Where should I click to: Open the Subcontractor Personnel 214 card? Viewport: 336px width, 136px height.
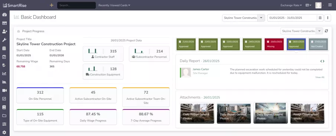point(149,54)
